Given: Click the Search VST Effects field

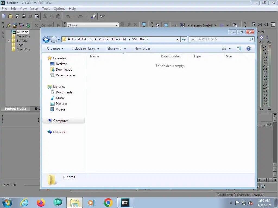Looking at the screenshot, I should (x=222, y=39).
